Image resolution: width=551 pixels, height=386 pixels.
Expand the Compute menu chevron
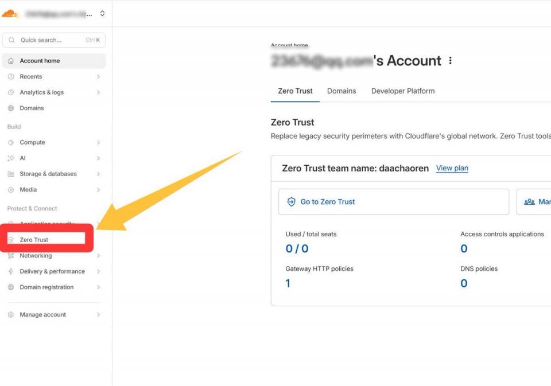coord(98,143)
